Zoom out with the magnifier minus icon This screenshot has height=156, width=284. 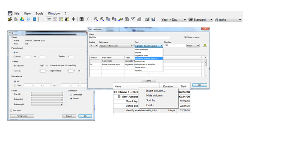[96, 19]
